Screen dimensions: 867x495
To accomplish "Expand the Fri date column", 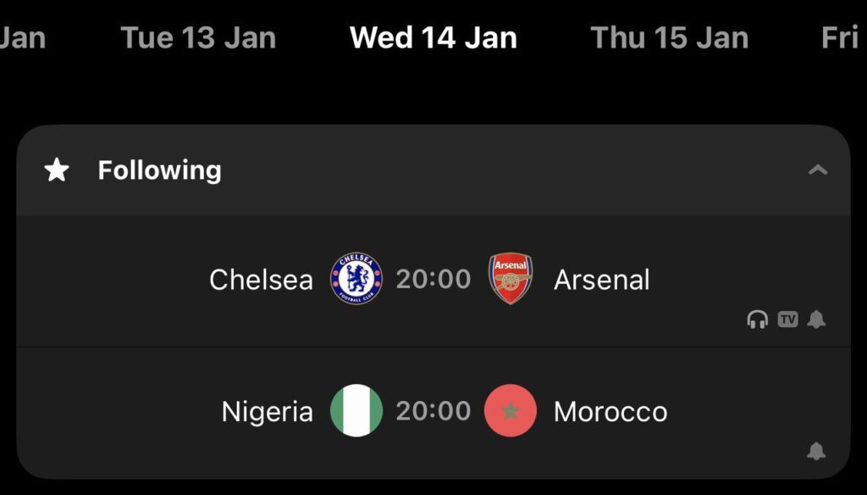I will pyautogui.click(x=844, y=36).
